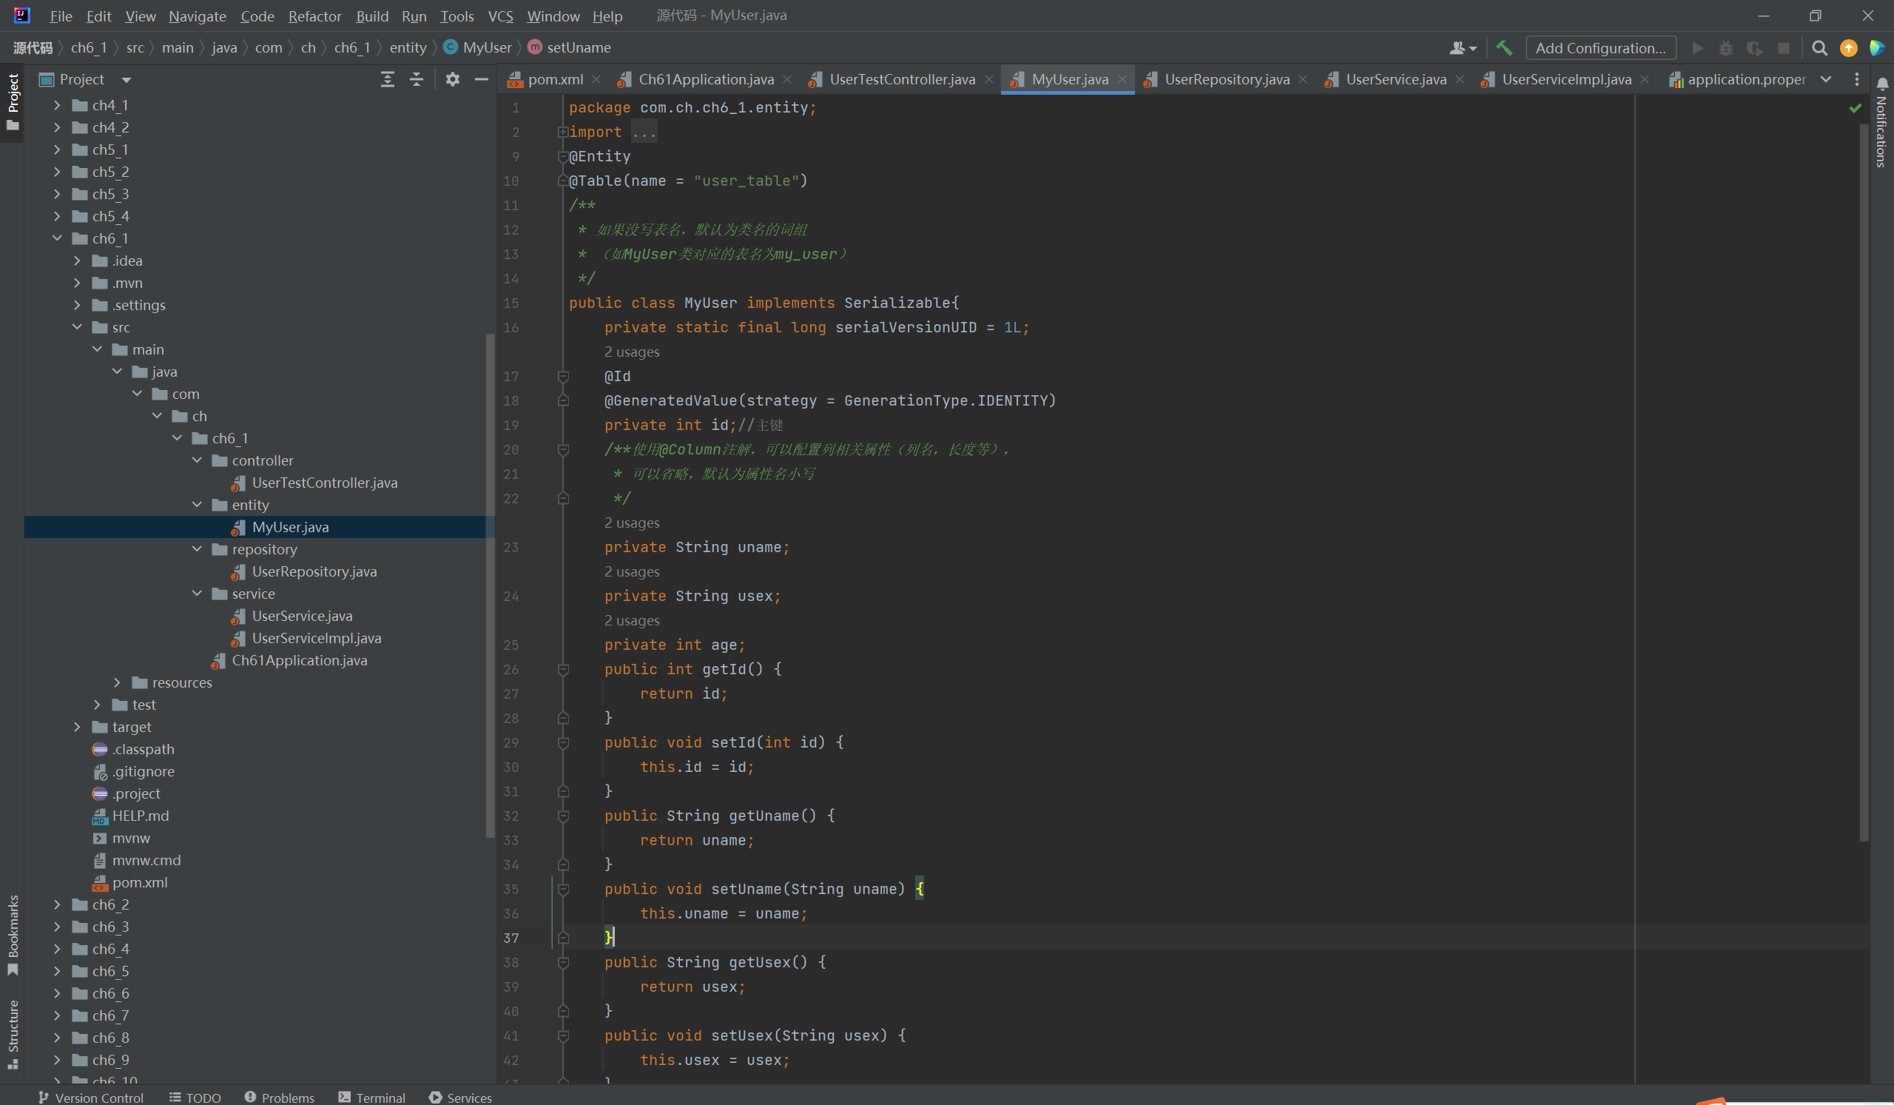Expand the ch6_2 project folder
The image size is (1894, 1105).
point(57,904)
